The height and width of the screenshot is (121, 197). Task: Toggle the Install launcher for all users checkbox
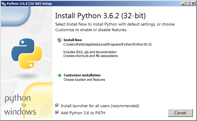pyautogui.click(x=57, y=105)
